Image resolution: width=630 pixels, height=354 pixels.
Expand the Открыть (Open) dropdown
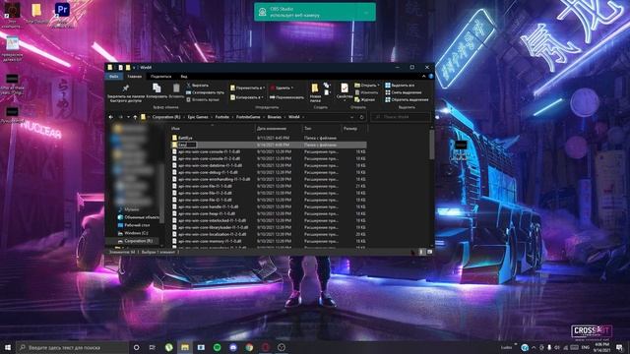click(378, 86)
